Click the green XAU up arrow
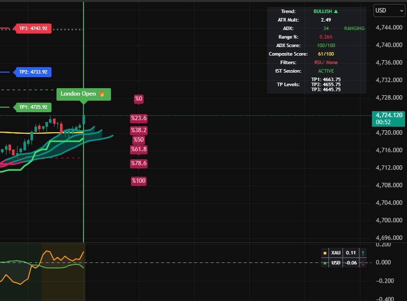The height and width of the screenshot is (301, 407). click(x=362, y=253)
